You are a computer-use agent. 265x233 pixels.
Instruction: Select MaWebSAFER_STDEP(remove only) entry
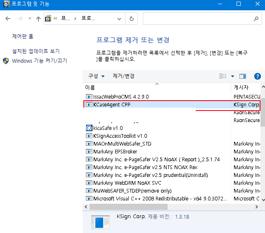tap(132, 191)
